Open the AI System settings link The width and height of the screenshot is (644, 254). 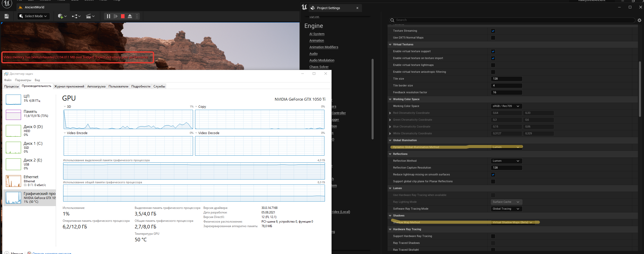(317, 34)
